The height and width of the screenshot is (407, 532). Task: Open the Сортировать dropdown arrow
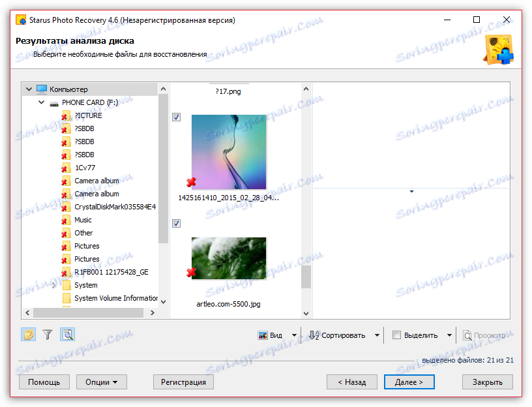click(377, 335)
